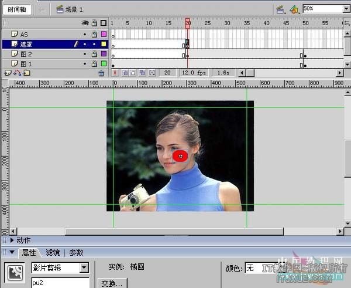Viewport: 351px width, 288px height.
Task: Open the Edit Symbols menu icon
Action: tap(294, 9)
